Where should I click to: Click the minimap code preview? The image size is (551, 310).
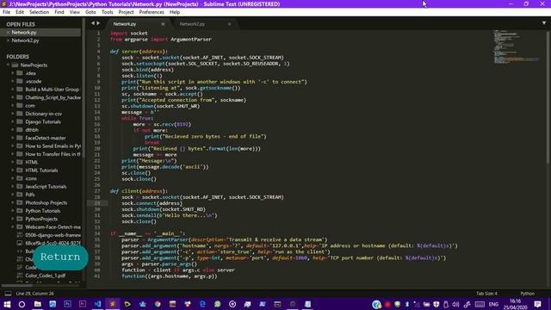(516, 46)
